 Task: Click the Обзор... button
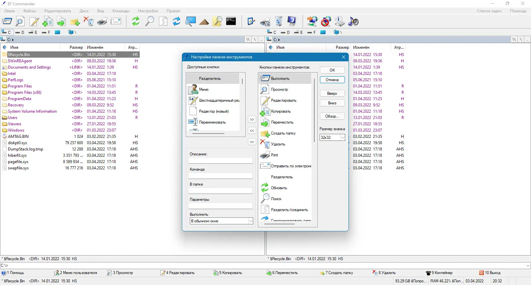click(x=332, y=116)
